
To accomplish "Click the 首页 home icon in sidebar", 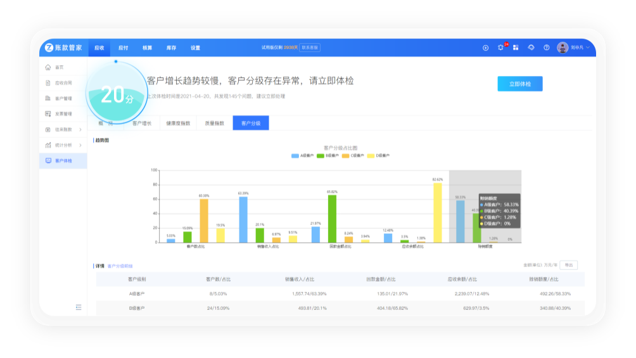I will coord(48,67).
